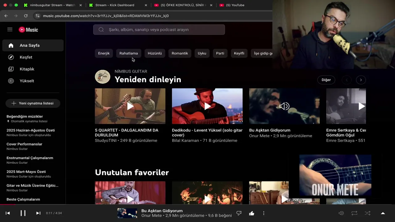Open Yükselt upgrade icon in sidebar
The height and width of the screenshot is (222, 395).
click(11, 81)
